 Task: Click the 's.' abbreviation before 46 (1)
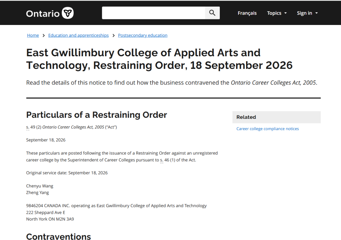pyautogui.click(x=162, y=160)
